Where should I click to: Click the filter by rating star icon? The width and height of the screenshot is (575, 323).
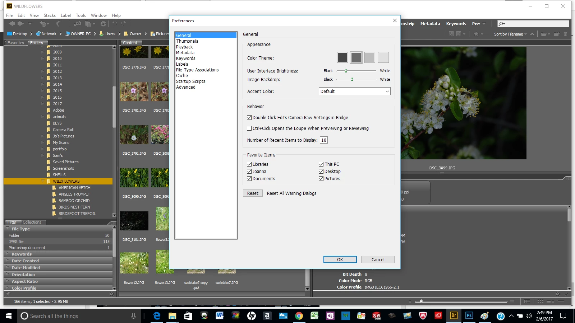coord(476,34)
